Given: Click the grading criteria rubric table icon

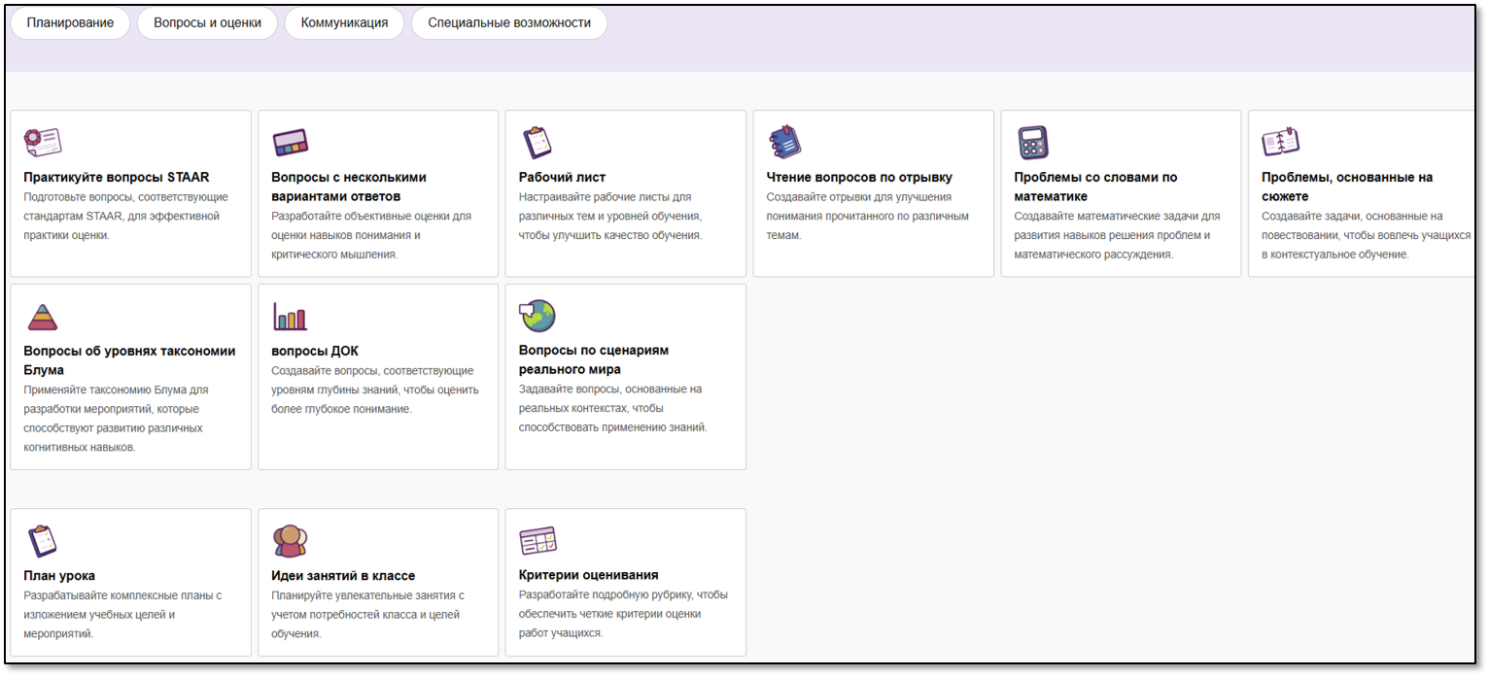Looking at the screenshot, I should [537, 540].
